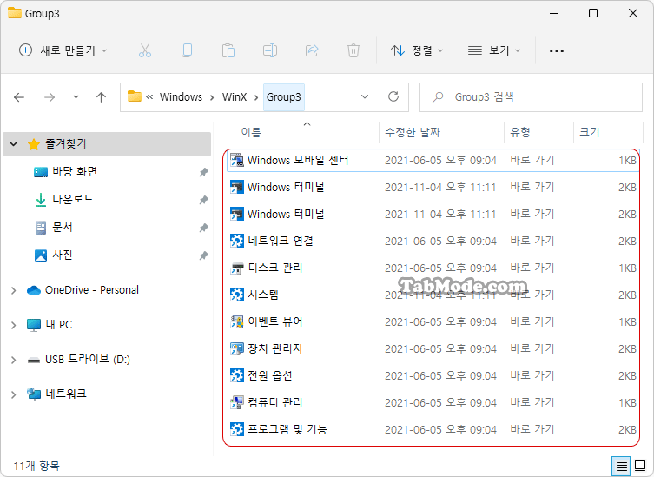
Task: Go up one folder level arrow
Action: (101, 97)
